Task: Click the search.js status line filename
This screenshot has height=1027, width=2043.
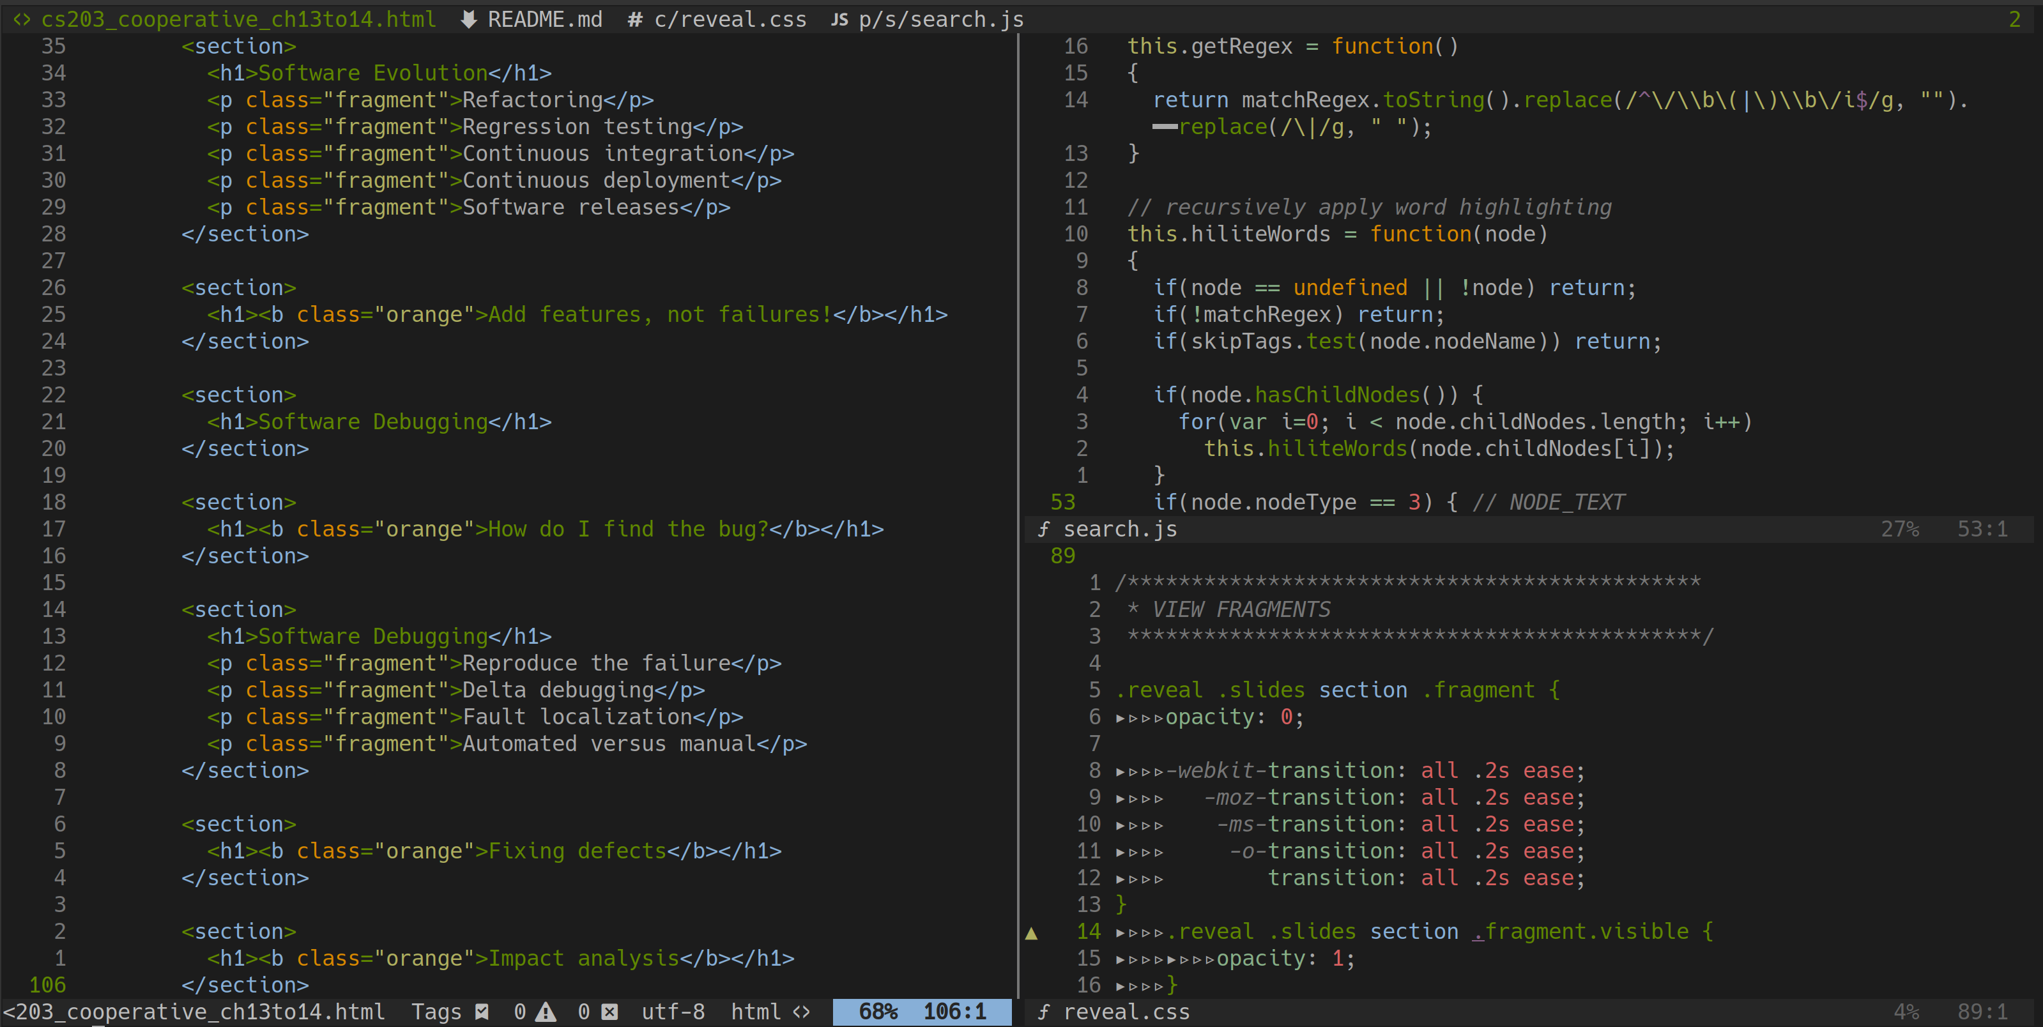Action: click(1120, 529)
